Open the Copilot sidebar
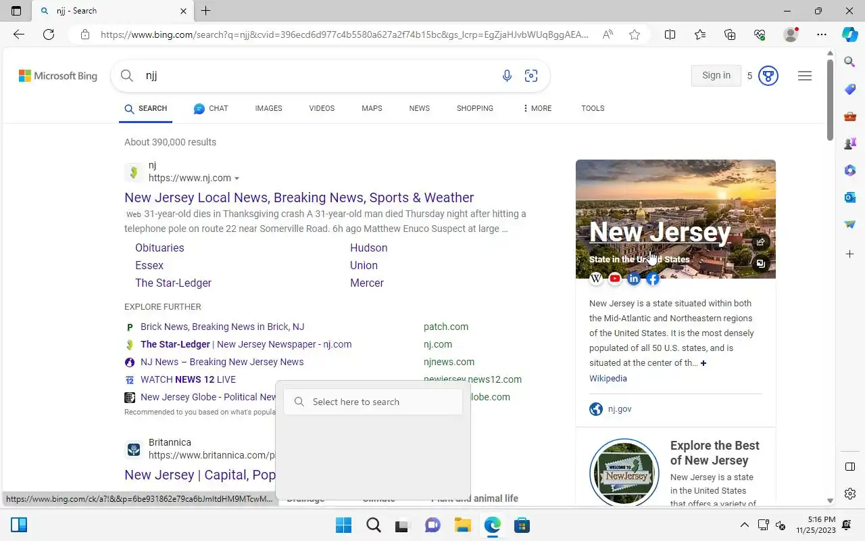This screenshot has height=541, width=865. [x=850, y=34]
